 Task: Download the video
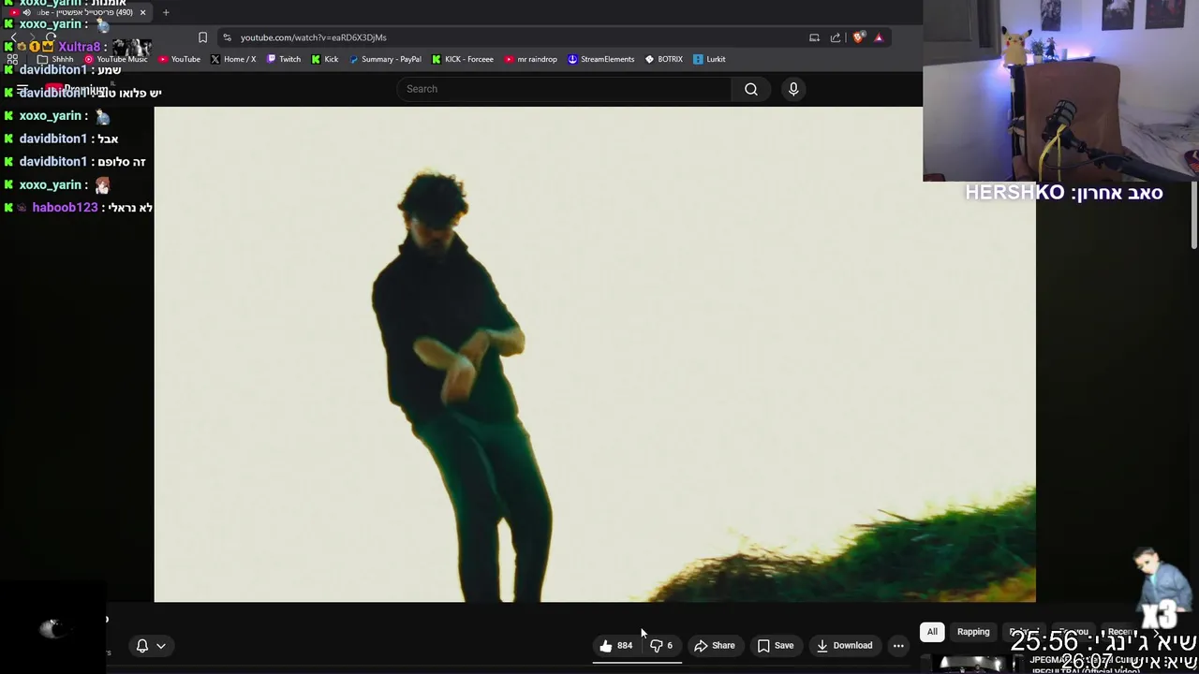[844, 645]
